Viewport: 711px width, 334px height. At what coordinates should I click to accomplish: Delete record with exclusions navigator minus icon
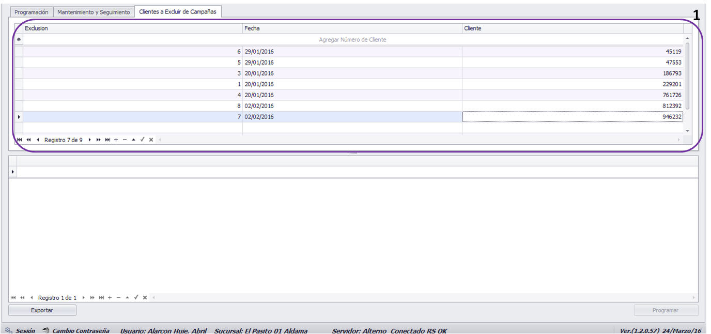(125, 140)
